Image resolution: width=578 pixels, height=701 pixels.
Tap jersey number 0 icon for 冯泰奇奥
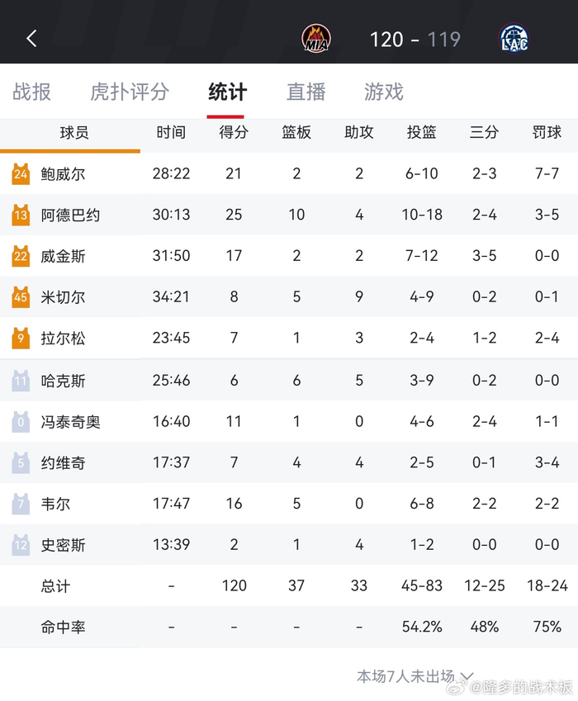tap(21, 422)
